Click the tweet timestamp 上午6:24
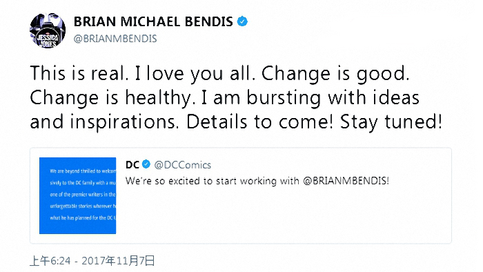The height and width of the screenshot is (272, 483). [x=50, y=261]
